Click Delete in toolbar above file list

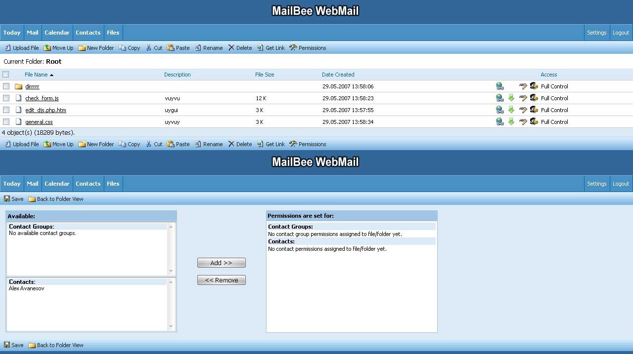pos(240,48)
